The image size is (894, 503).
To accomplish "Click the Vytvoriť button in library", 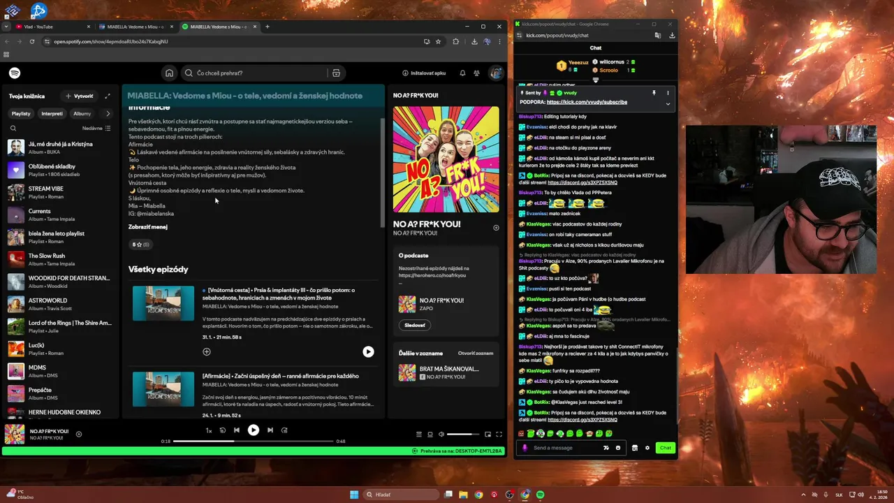I will point(79,96).
